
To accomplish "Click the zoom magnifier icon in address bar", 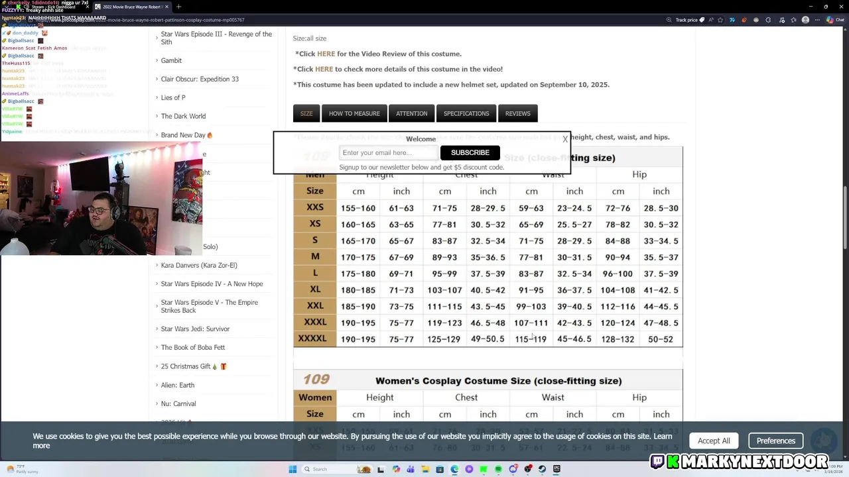I will (669, 20).
